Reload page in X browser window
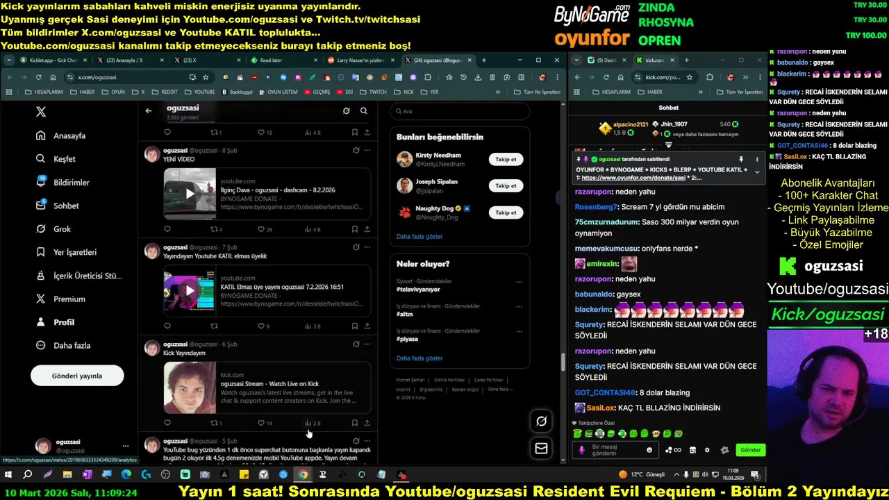Screen dimensions: 889x500 pos(38,77)
